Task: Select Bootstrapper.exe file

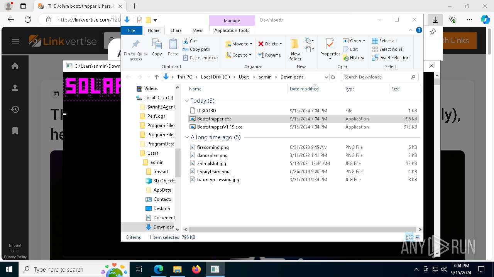Action: pyautogui.click(x=303, y=119)
